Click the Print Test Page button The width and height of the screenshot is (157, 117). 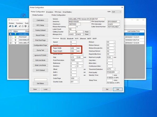(40, 40)
